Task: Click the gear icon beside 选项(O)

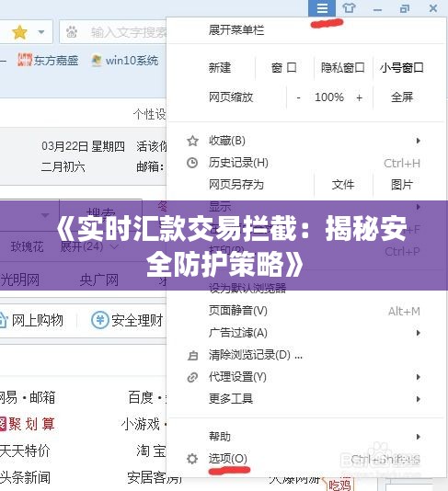Action: point(192,459)
